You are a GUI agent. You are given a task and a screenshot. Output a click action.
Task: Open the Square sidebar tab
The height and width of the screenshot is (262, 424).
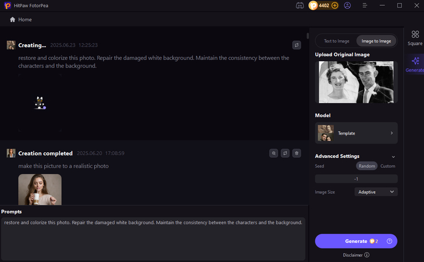(415, 38)
